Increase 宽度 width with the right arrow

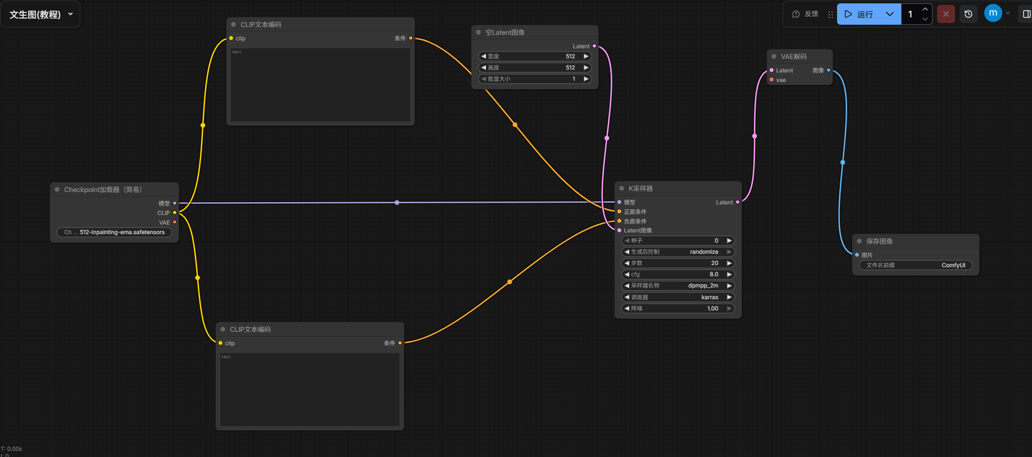[x=586, y=56]
